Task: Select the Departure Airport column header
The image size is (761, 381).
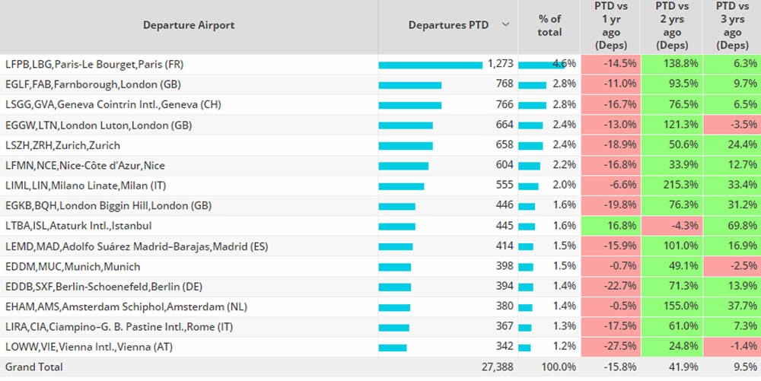Action: pyautogui.click(x=189, y=25)
